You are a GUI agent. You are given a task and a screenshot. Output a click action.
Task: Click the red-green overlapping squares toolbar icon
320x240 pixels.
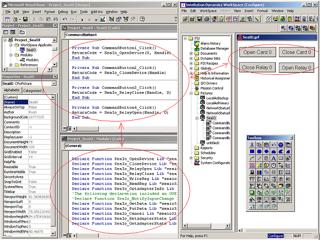[x=312, y=28]
